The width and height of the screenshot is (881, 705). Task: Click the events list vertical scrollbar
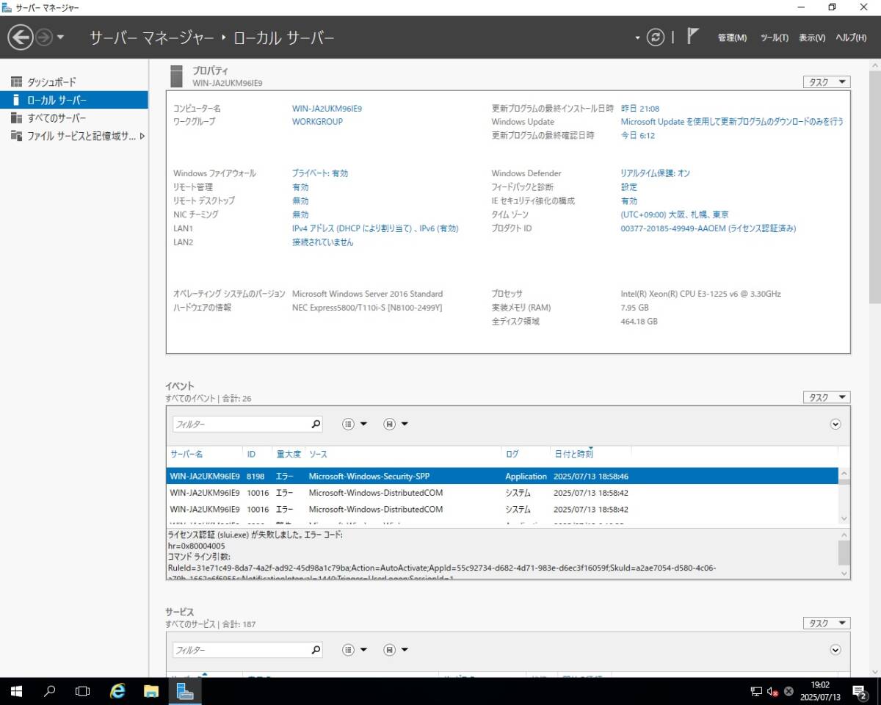tap(844, 496)
